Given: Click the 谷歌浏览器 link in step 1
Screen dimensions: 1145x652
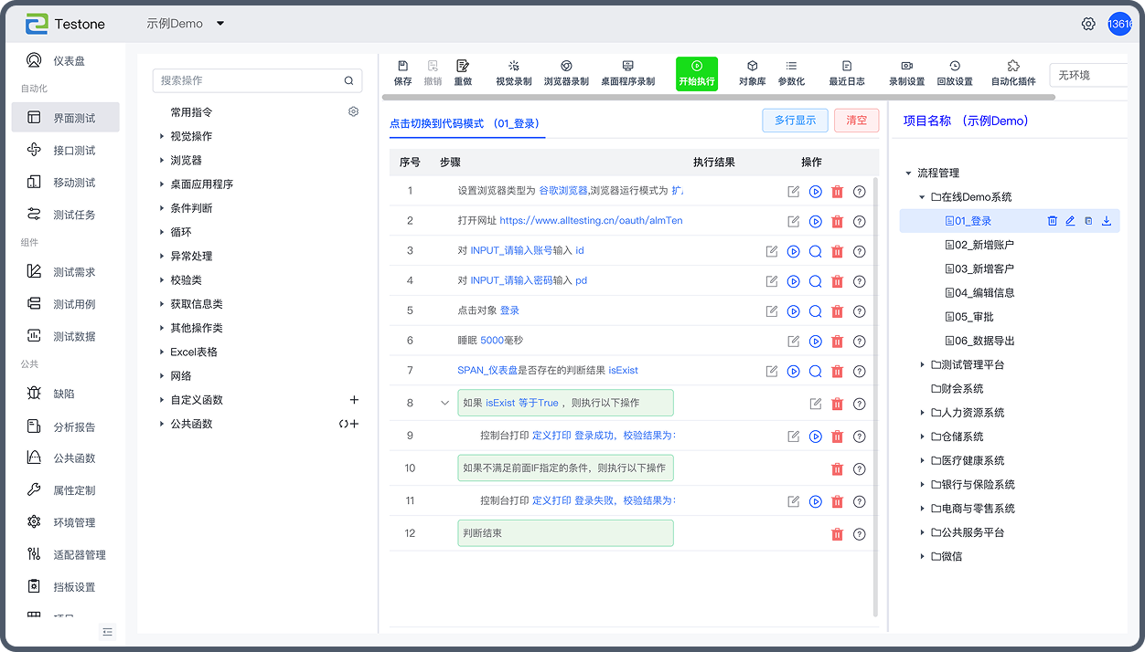Looking at the screenshot, I should (x=563, y=191).
